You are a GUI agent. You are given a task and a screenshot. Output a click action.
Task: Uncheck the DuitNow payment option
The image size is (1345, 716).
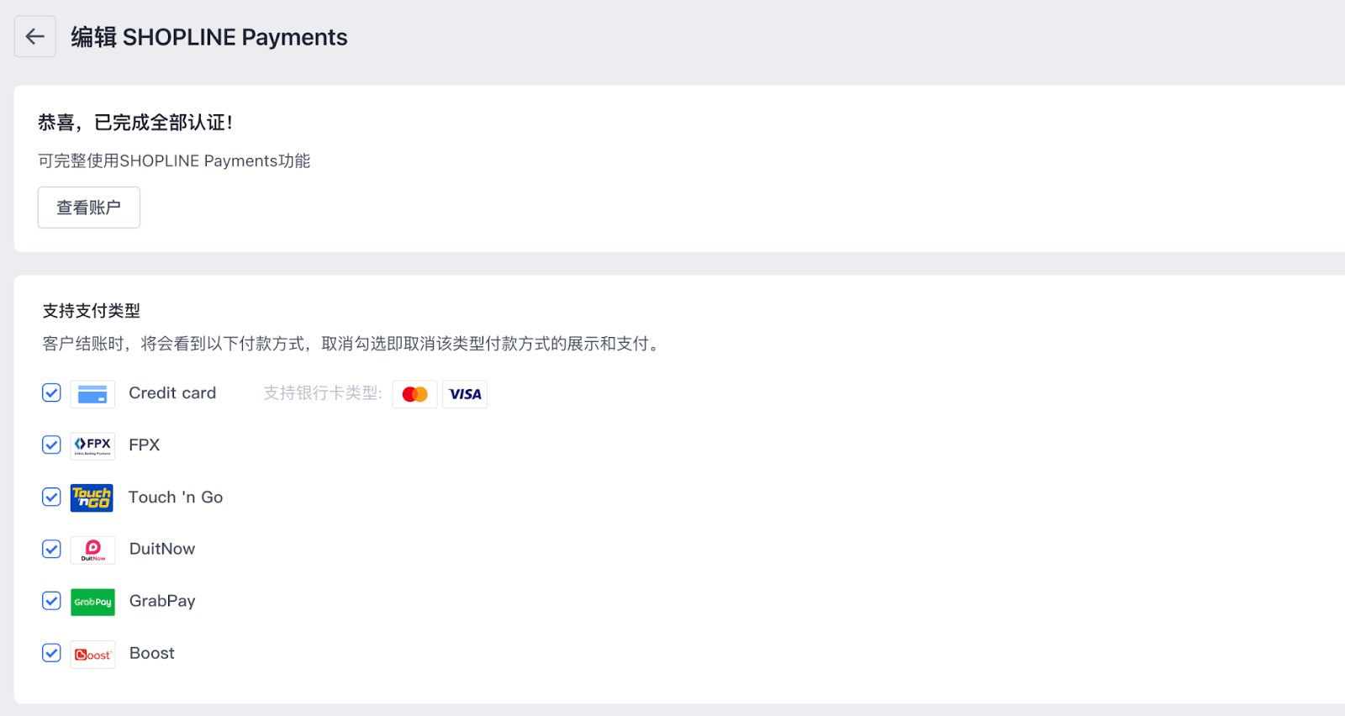(51, 550)
